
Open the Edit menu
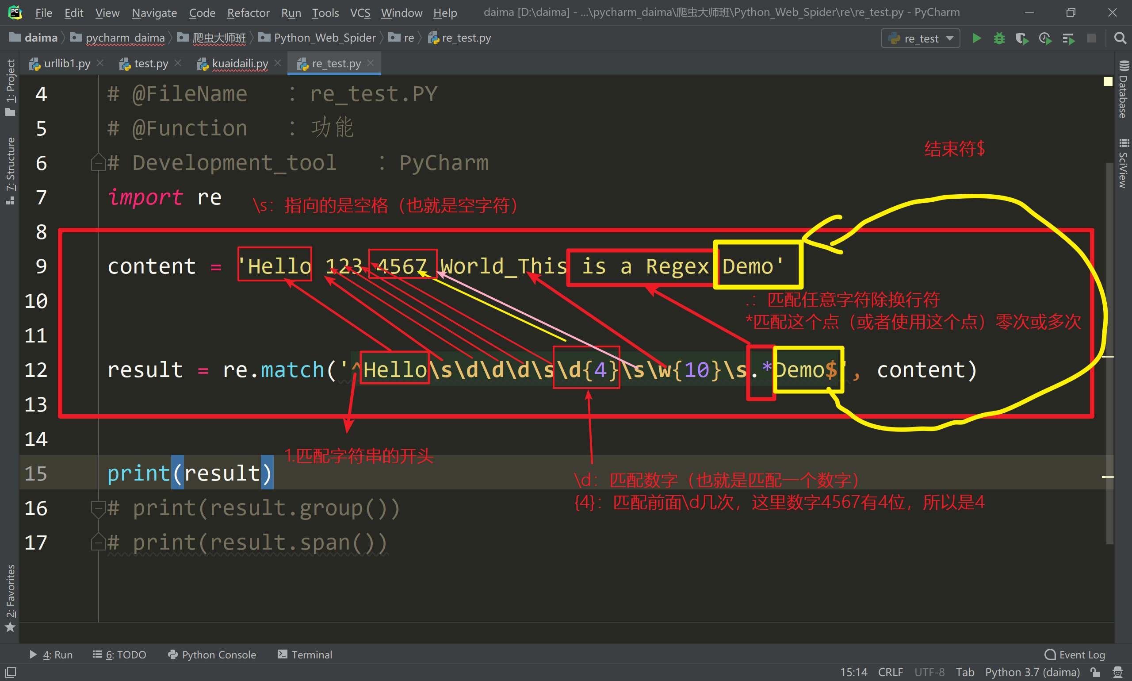point(74,12)
